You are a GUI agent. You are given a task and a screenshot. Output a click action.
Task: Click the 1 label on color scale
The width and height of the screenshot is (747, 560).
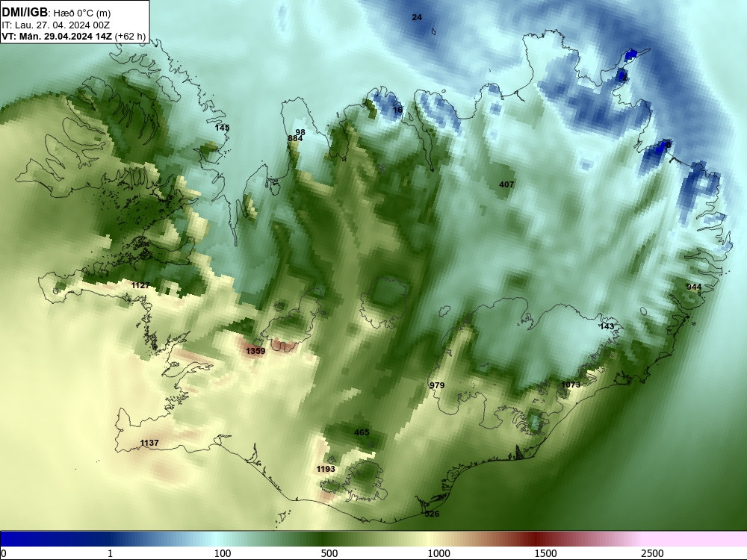[x=110, y=553]
